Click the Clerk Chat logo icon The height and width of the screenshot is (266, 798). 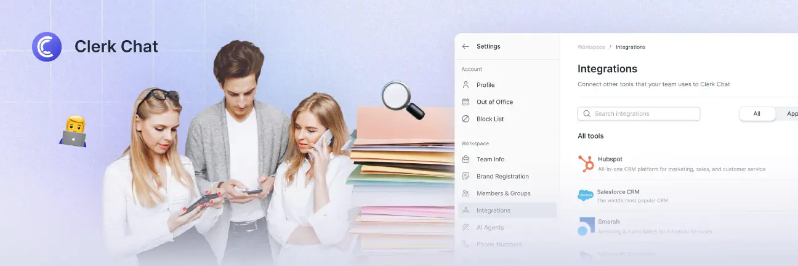click(x=47, y=47)
